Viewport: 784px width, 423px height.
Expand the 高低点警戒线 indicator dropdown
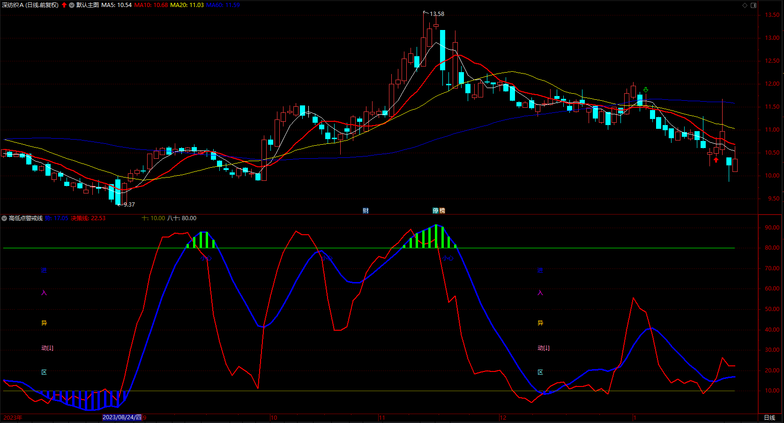[4, 218]
